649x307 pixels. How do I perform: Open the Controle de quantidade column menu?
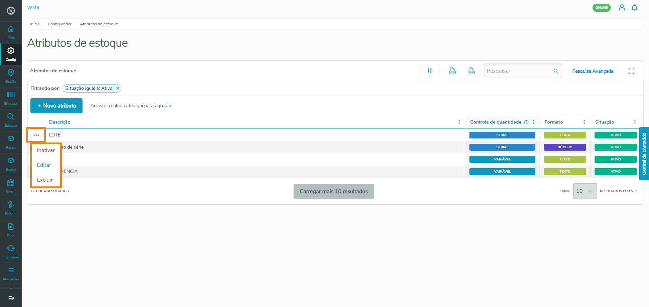pos(533,122)
